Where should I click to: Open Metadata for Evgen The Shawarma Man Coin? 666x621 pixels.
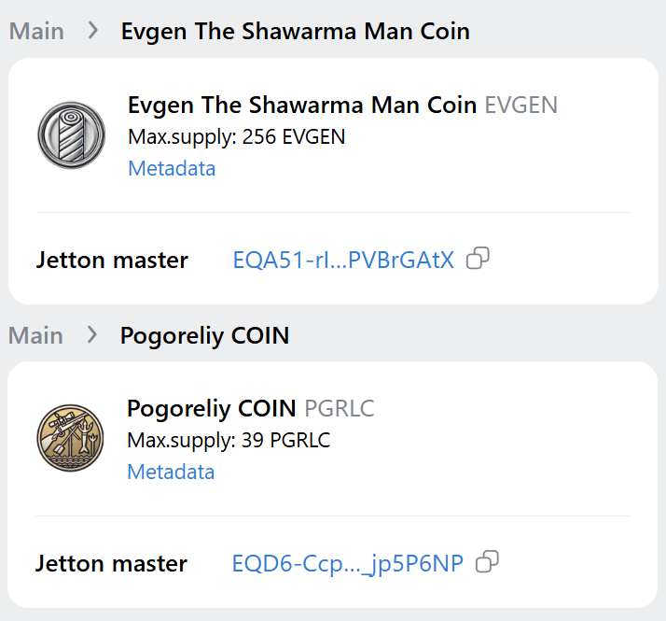pos(172,168)
